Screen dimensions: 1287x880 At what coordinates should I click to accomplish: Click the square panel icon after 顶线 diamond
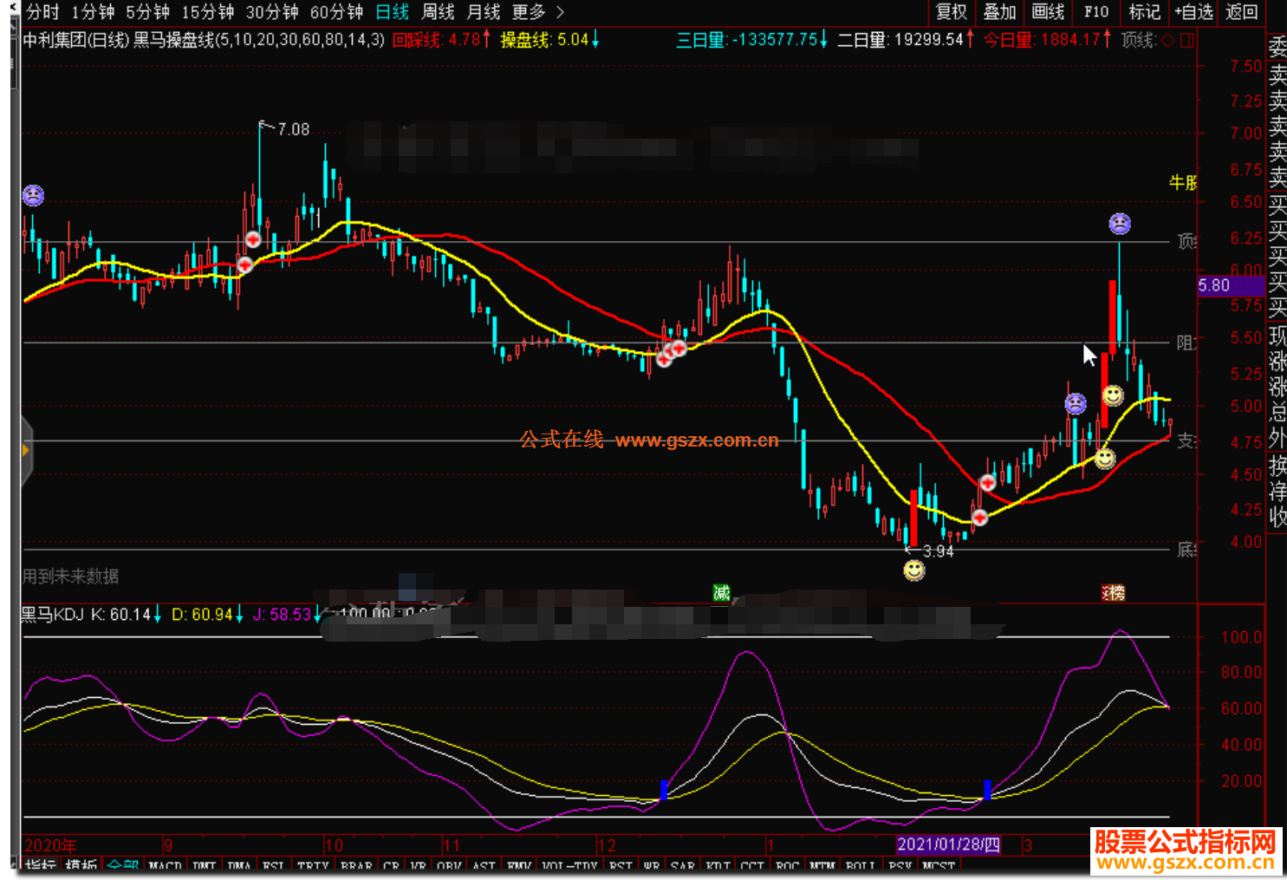[x=1187, y=40]
